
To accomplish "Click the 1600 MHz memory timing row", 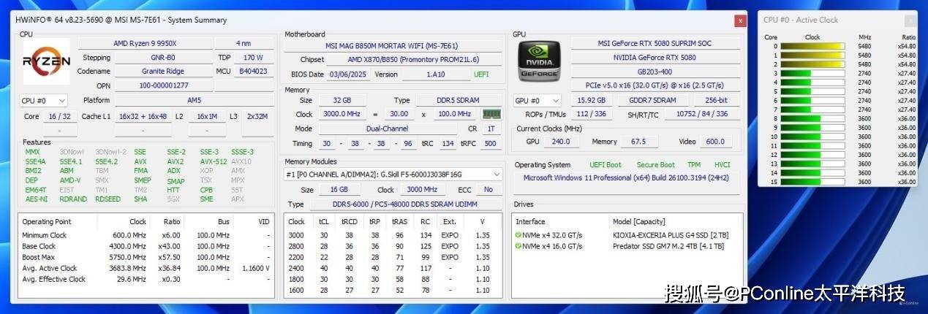I will [x=393, y=290].
